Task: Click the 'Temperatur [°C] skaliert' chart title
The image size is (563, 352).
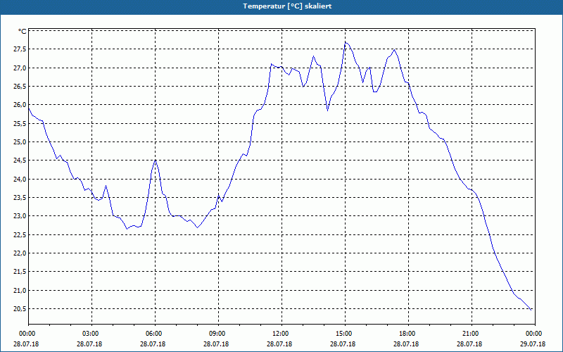Action: point(287,6)
